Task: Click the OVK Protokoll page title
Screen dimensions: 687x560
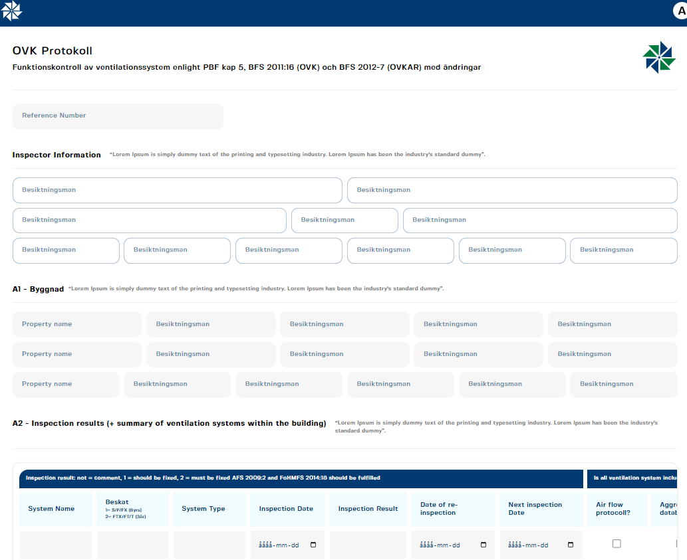Action: (x=53, y=51)
